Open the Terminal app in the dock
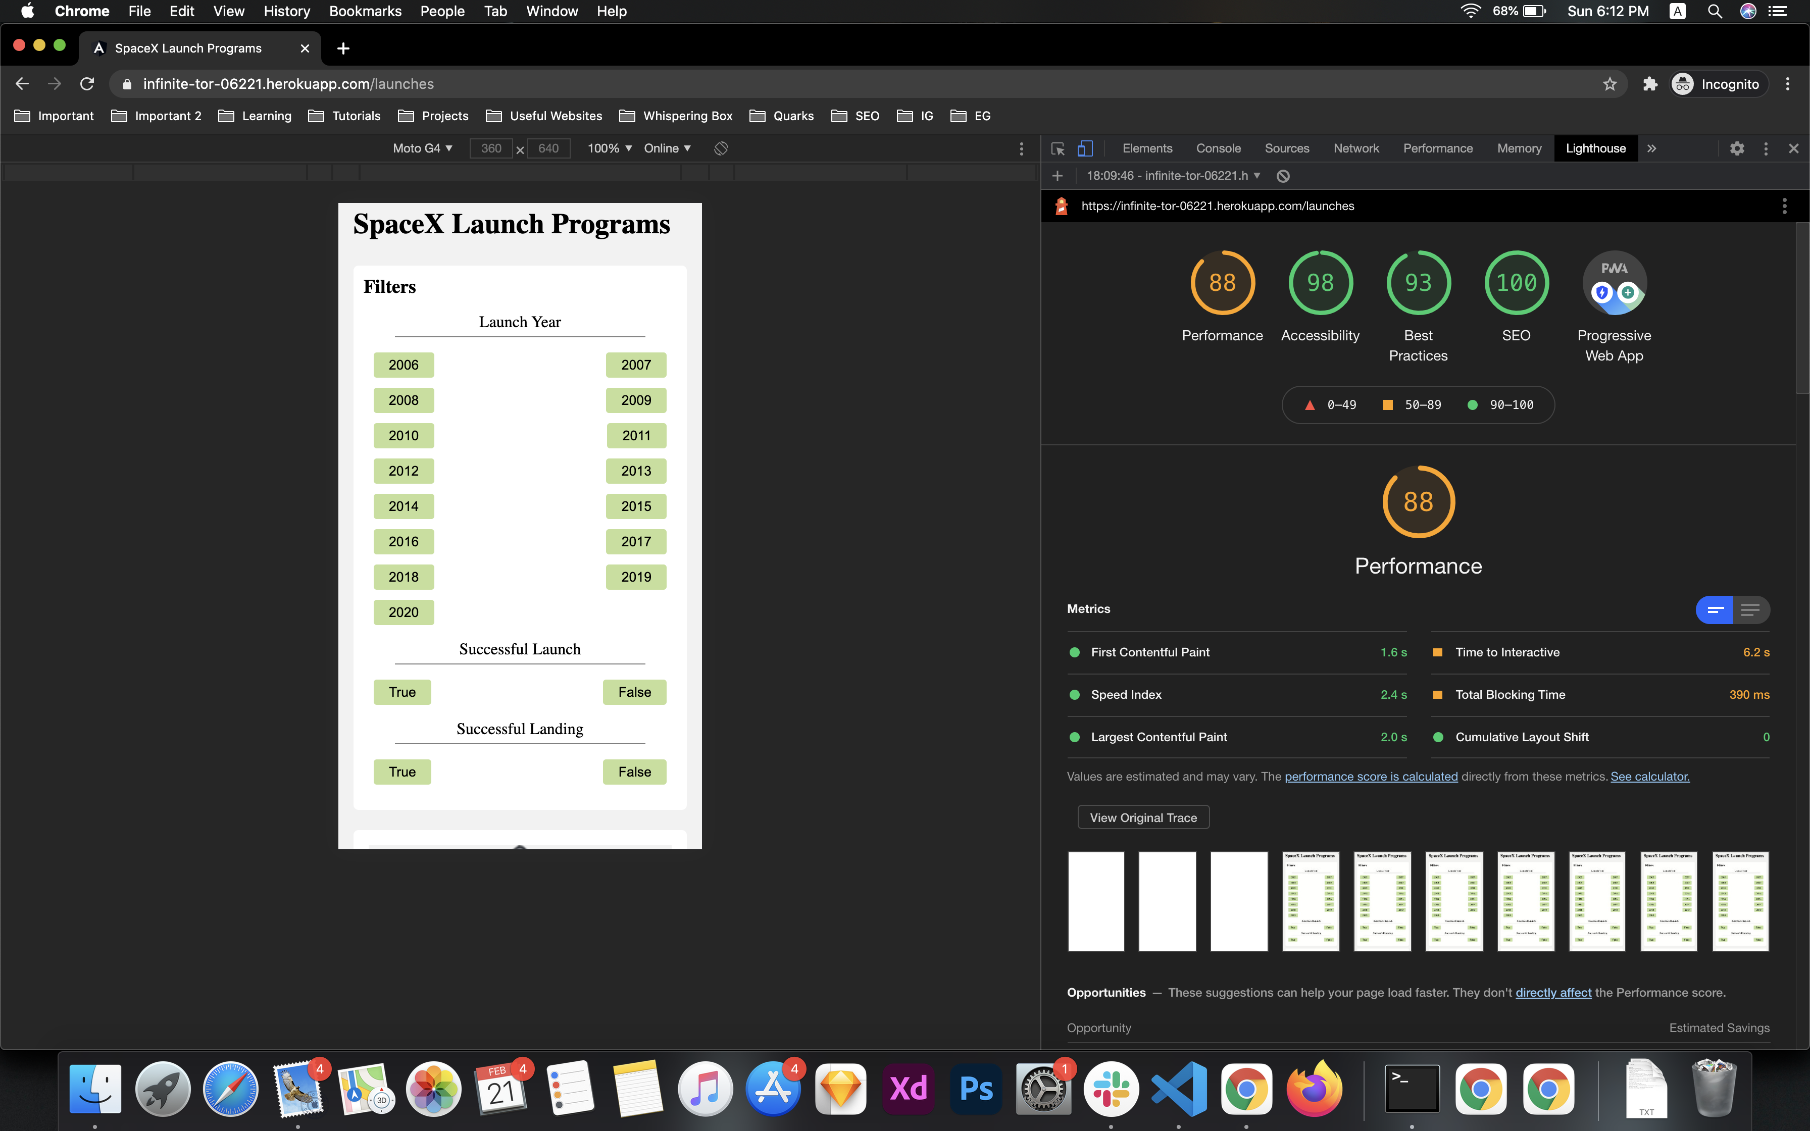Image resolution: width=1810 pixels, height=1131 pixels. coord(1412,1089)
